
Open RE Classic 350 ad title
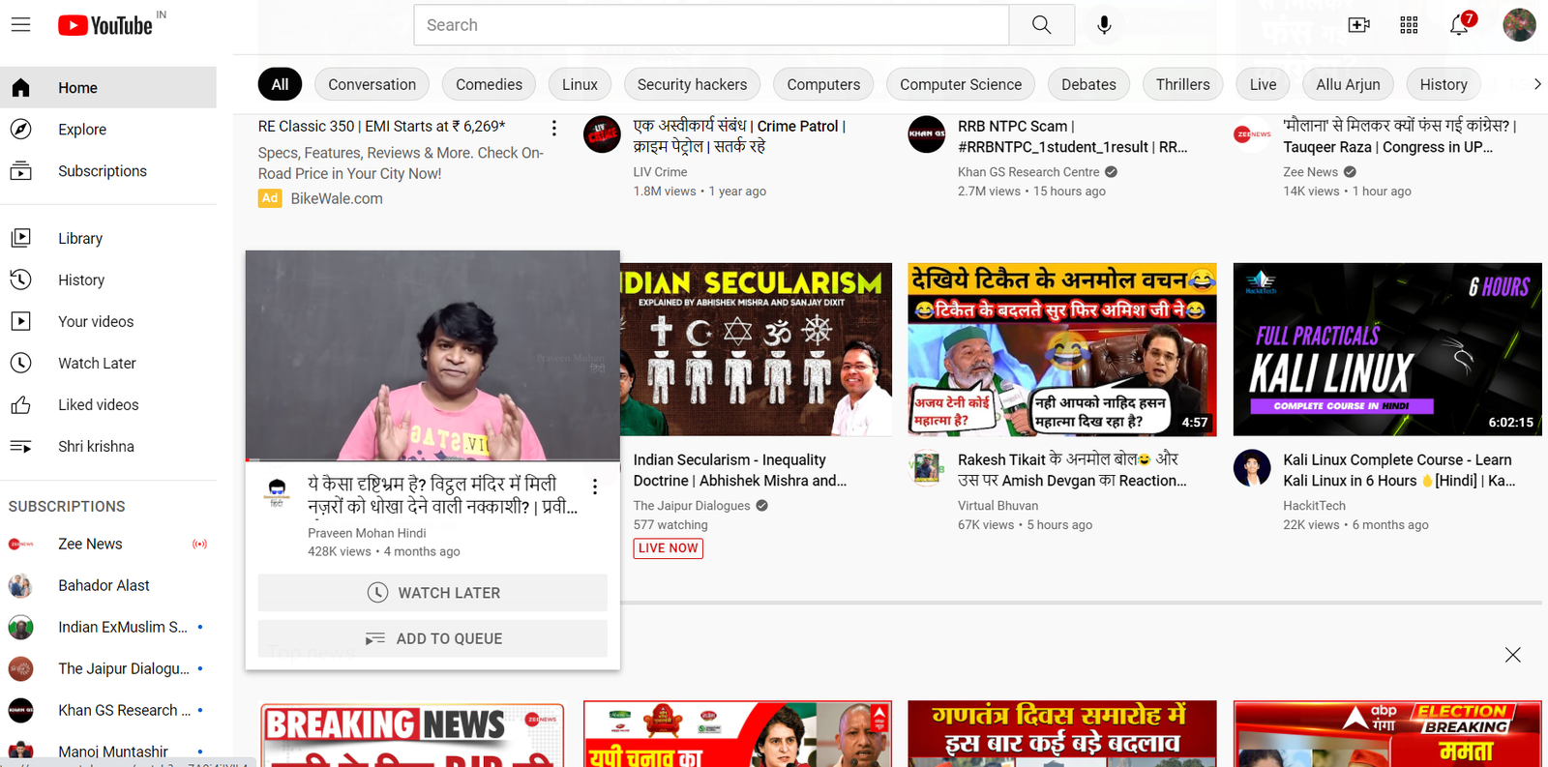(x=382, y=127)
